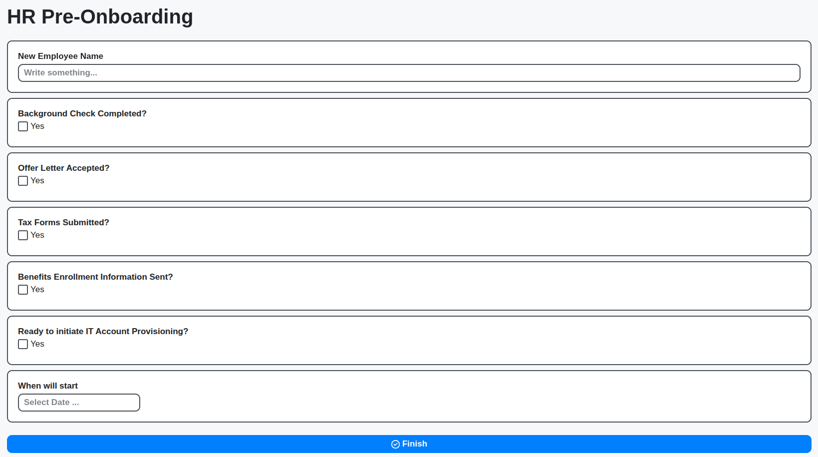Screen dimensions: 818x457
Task: Click the When will start date field
Action: (78, 403)
